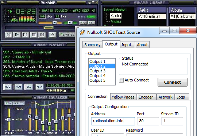The image size is (197, 136).
Task: Click the 60 Hz equalizer band slider
Action: point(30,120)
